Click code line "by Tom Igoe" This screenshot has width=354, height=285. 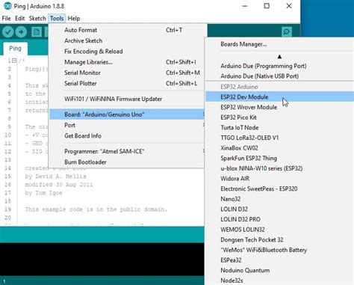click(x=43, y=193)
